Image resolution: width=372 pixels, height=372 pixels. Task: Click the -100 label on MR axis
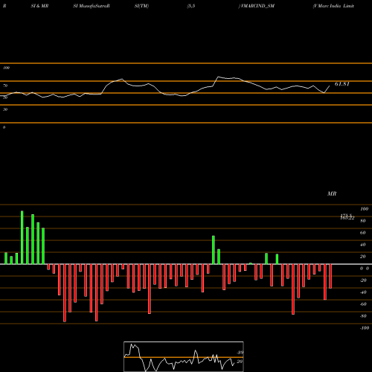point(365,328)
